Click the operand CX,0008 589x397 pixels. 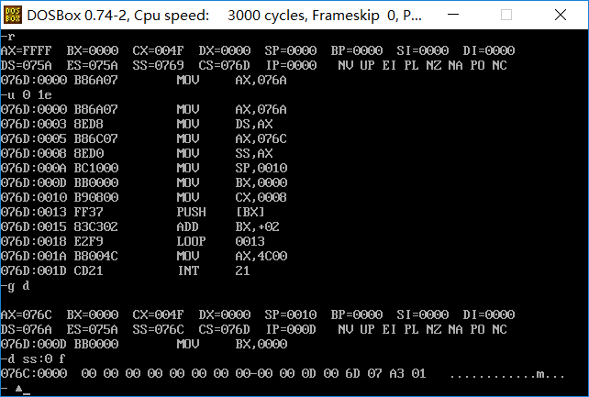point(261,197)
